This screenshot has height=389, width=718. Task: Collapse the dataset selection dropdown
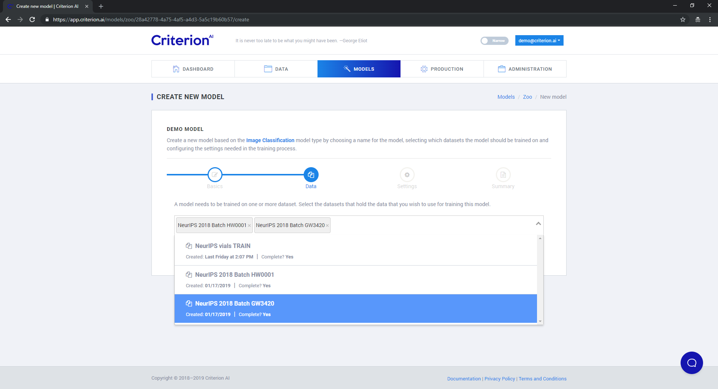tap(538, 224)
